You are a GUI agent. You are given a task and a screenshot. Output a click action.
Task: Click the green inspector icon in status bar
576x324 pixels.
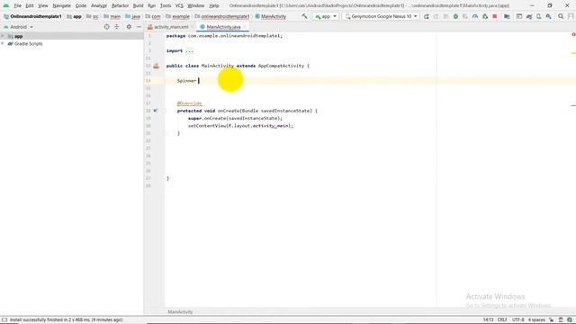(x=570, y=319)
